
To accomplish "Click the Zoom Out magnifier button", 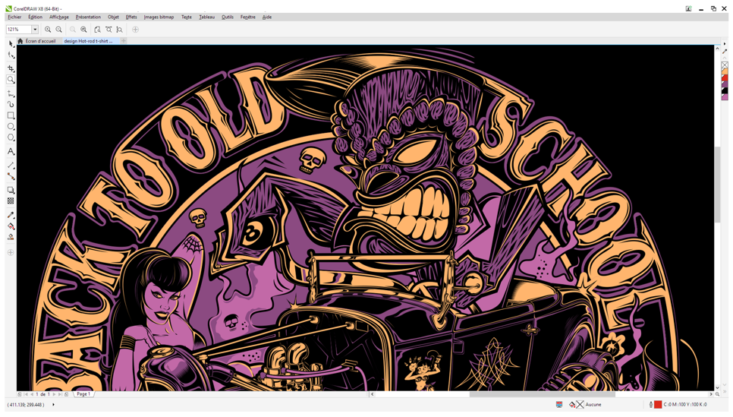I will (x=58, y=30).
